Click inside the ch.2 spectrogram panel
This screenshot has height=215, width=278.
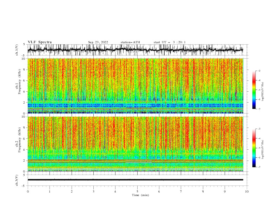click(135, 144)
